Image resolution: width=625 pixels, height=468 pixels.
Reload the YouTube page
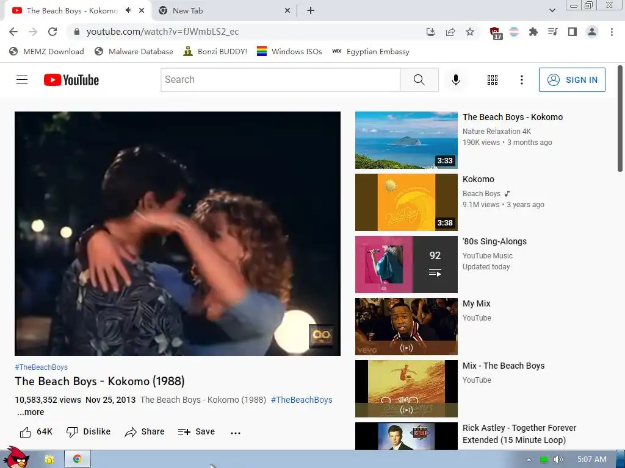pos(52,32)
